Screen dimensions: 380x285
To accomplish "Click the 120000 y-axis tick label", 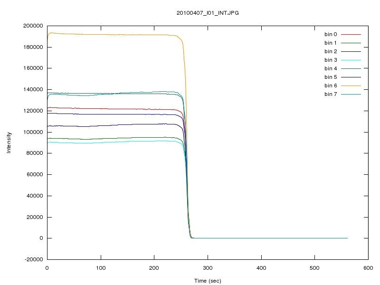I will [x=33, y=111].
